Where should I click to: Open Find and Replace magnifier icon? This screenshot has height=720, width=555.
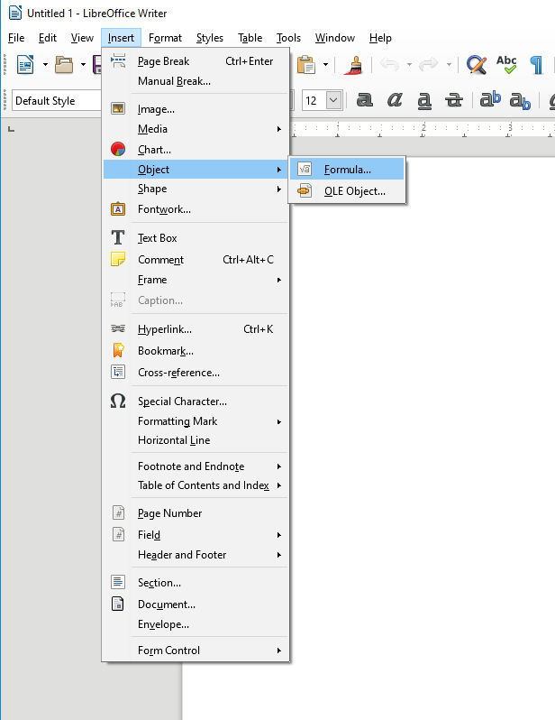pyautogui.click(x=477, y=64)
